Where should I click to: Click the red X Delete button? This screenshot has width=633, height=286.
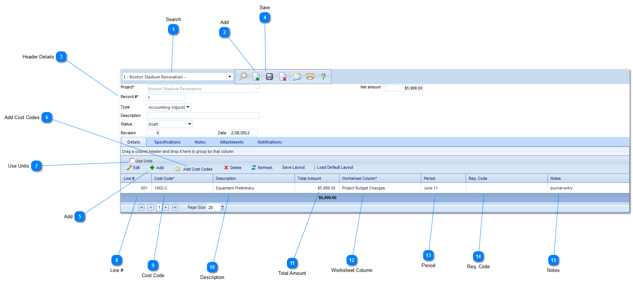pos(233,168)
